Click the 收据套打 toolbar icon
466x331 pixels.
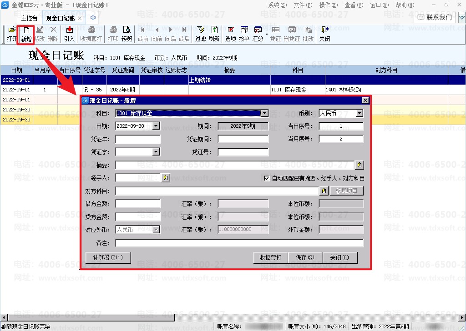[91, 34]
